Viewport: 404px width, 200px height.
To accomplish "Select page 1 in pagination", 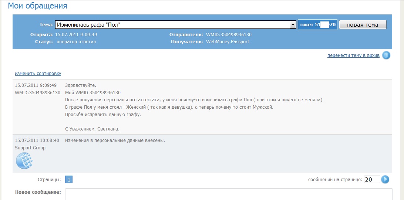I will click(x=69, y=179).
